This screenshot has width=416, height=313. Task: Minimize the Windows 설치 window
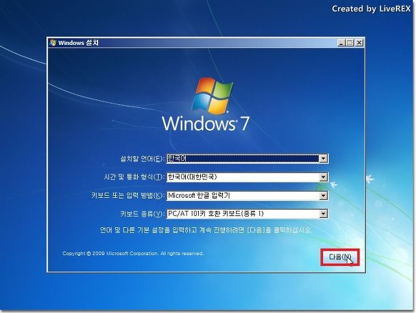point(341,42)
